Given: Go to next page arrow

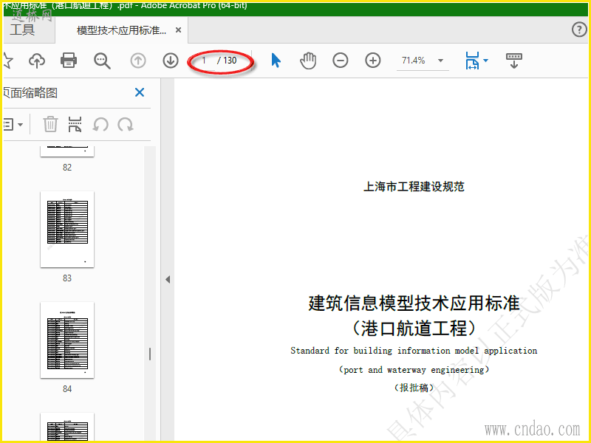Looking at the screenshot, I should click(171, 61).
